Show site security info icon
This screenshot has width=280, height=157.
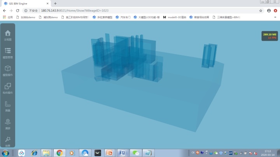tap(26, 11)
